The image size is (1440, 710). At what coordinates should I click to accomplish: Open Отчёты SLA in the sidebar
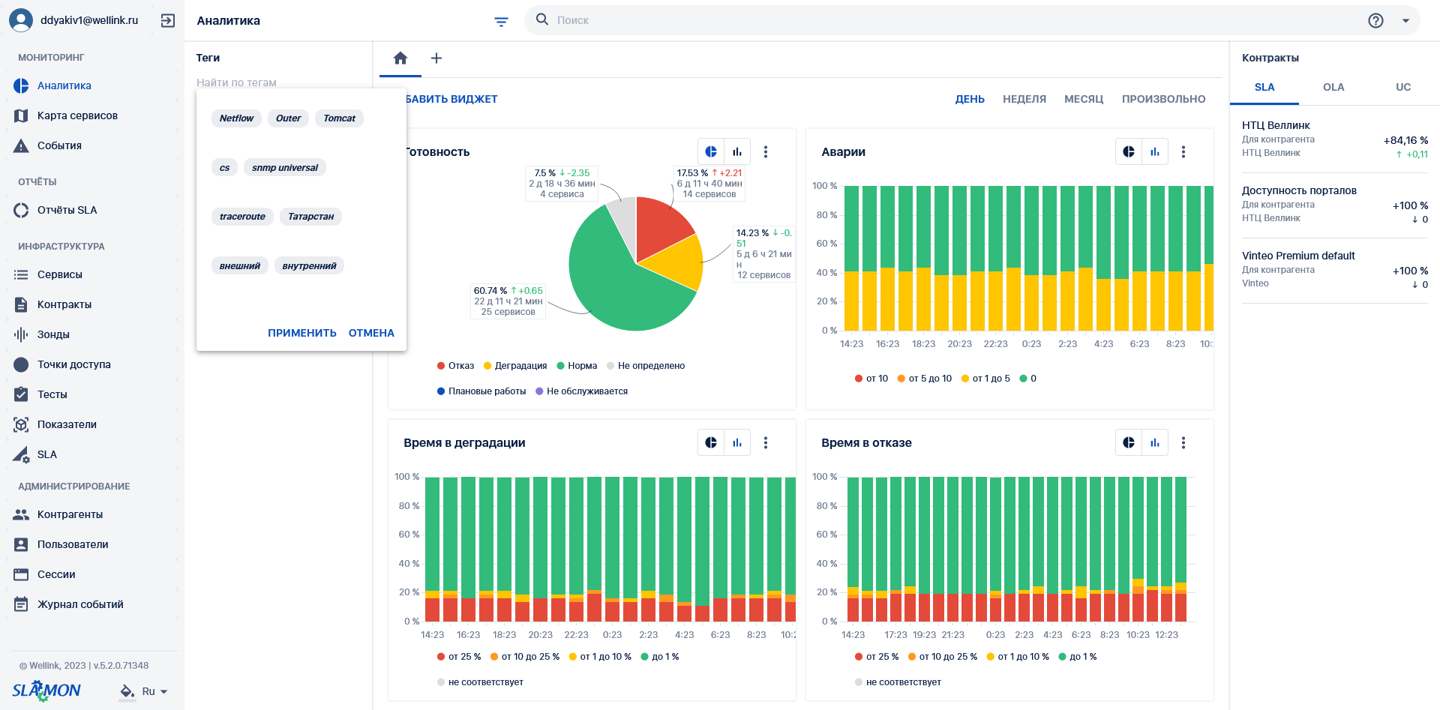click(x=91, y=210)
